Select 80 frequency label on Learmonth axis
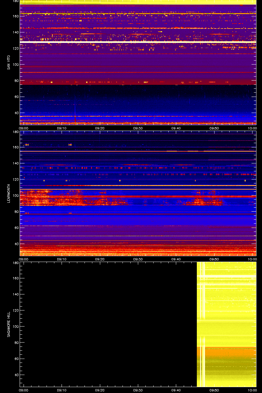262x393 pixels. (x=16, y=211)
